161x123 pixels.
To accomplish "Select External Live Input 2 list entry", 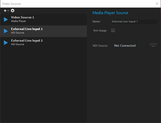I will click(27, 41).
